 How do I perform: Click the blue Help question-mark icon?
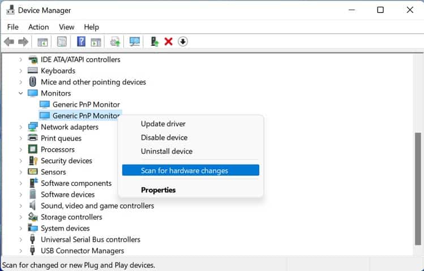point(81,42)
